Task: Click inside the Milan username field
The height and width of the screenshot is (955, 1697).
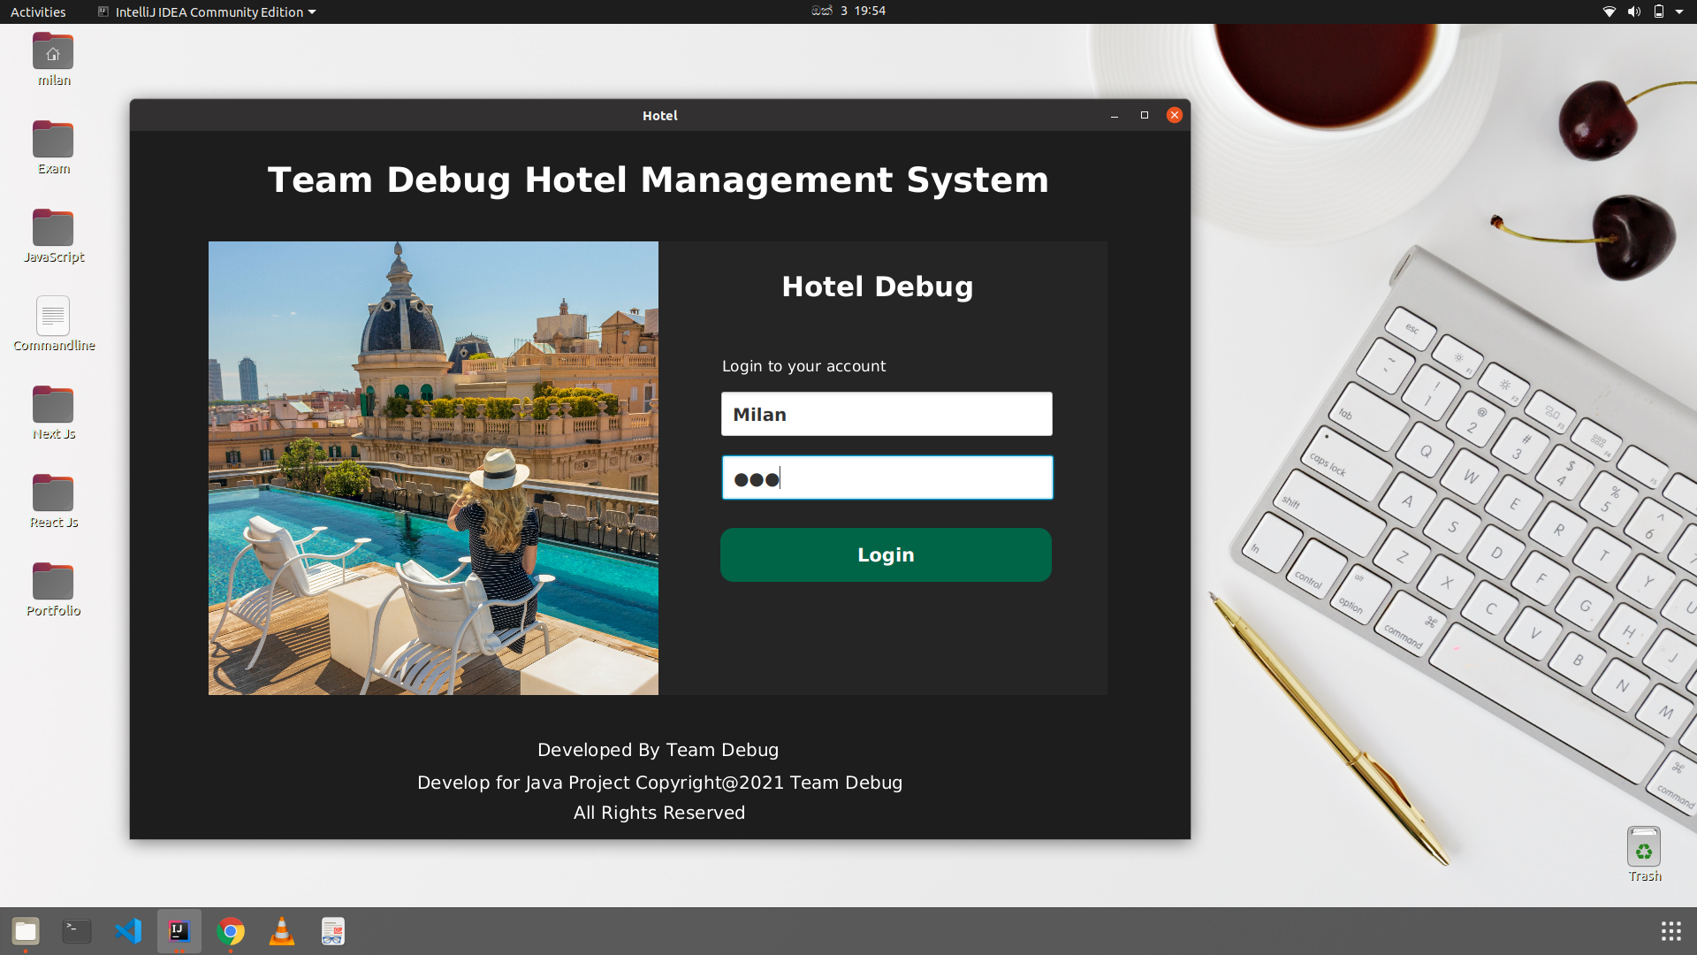Action: (x=887, y=413)
